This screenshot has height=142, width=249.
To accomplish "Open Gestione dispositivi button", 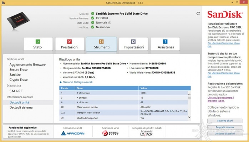I will pos(225,134).
